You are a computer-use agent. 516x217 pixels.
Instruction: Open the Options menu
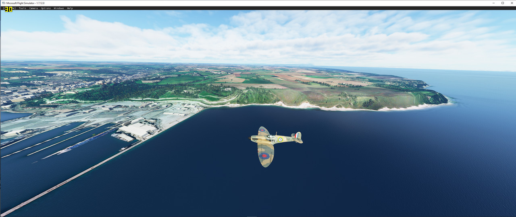pos(46,8)
